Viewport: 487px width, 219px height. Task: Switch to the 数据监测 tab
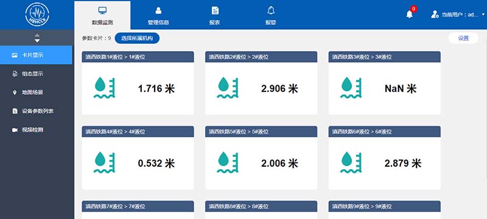tap(102, 15)
